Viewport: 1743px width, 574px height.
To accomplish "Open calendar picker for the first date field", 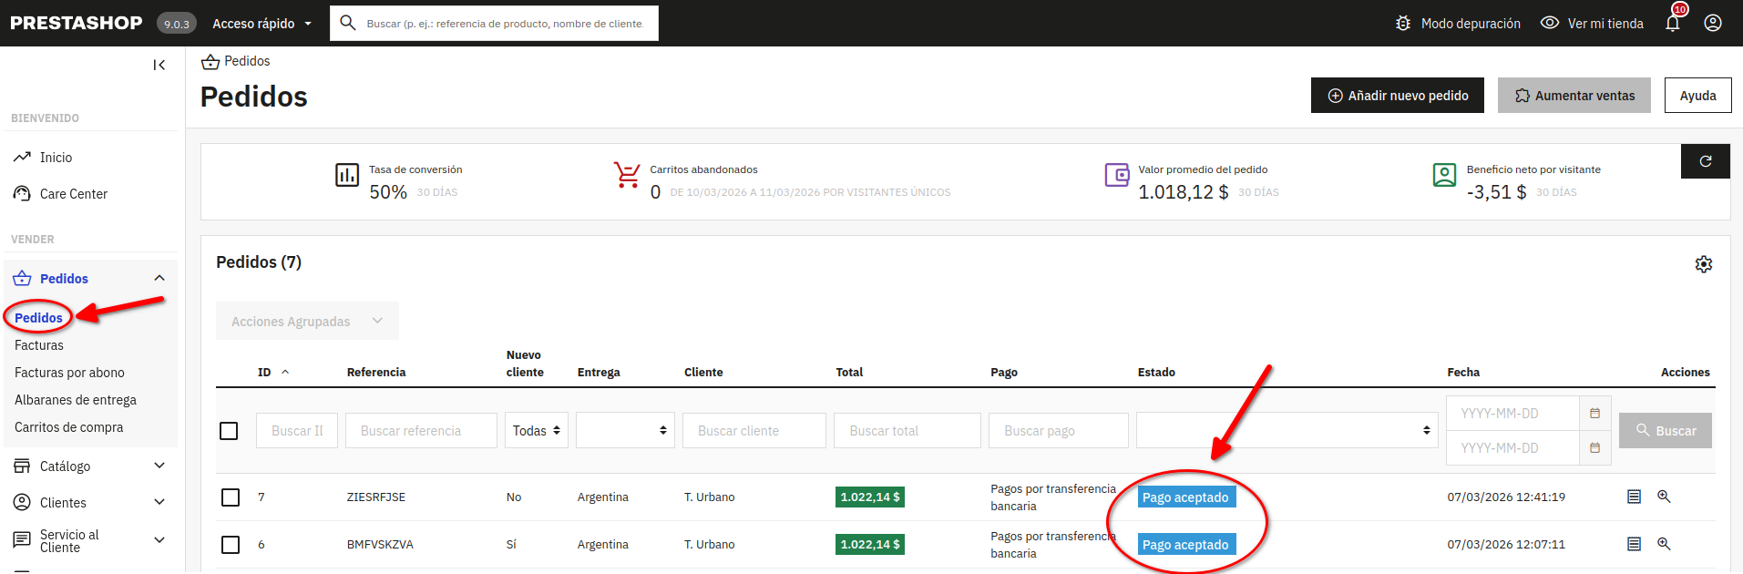I will [1594, 414].
